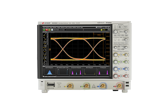Click the hardware Single button
The height and width of the screenshot is (96, 168).
click(x=125, y=27)
